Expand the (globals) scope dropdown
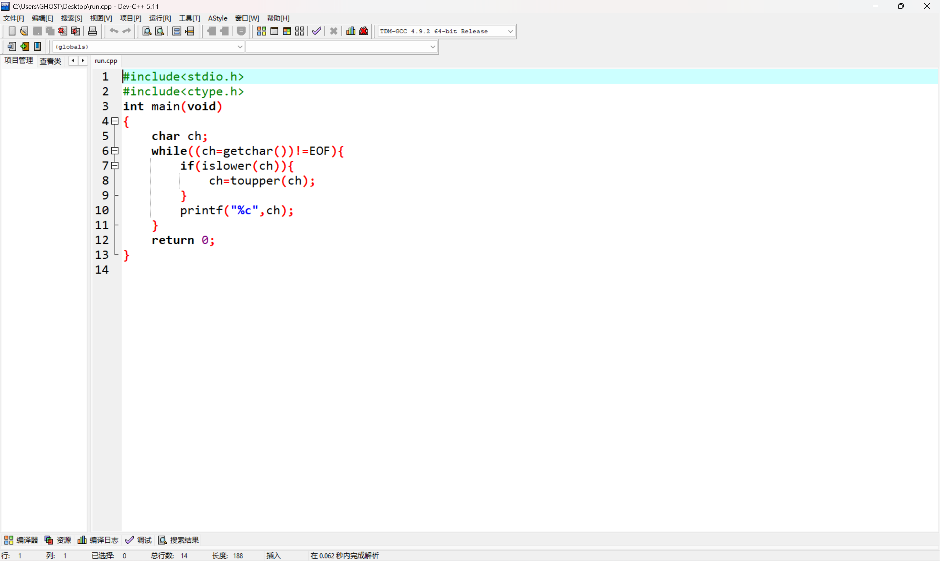 239,47
